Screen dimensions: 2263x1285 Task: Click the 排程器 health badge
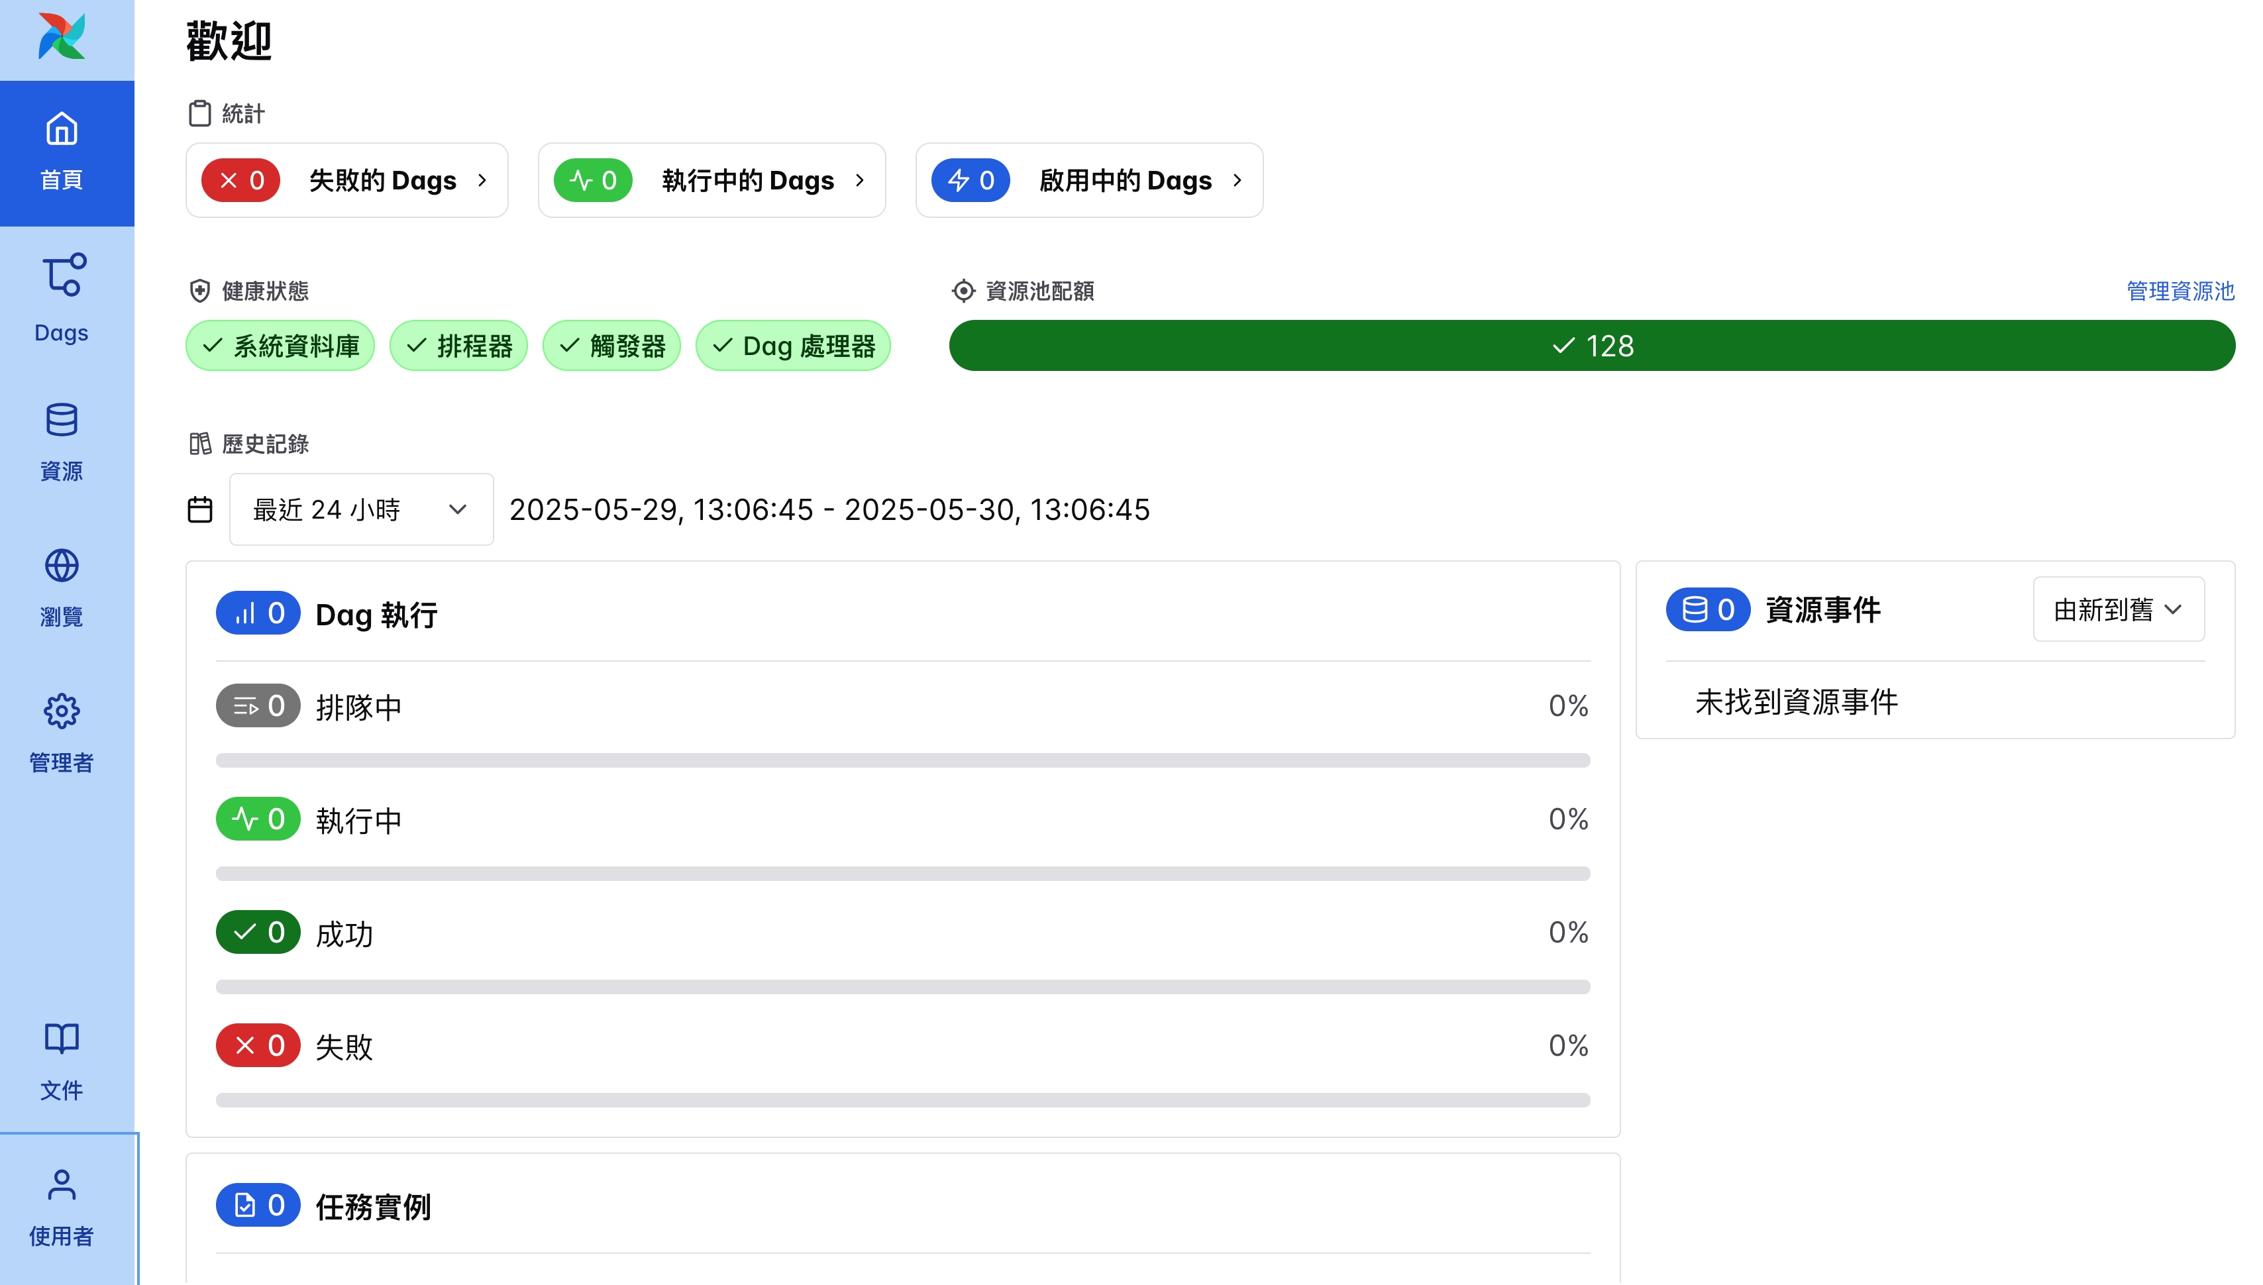459,345
